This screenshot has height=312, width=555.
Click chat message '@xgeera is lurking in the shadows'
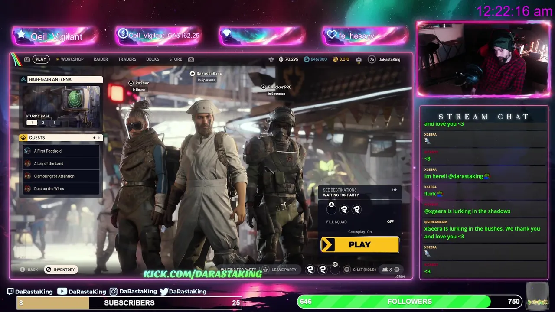coord(467,211)
